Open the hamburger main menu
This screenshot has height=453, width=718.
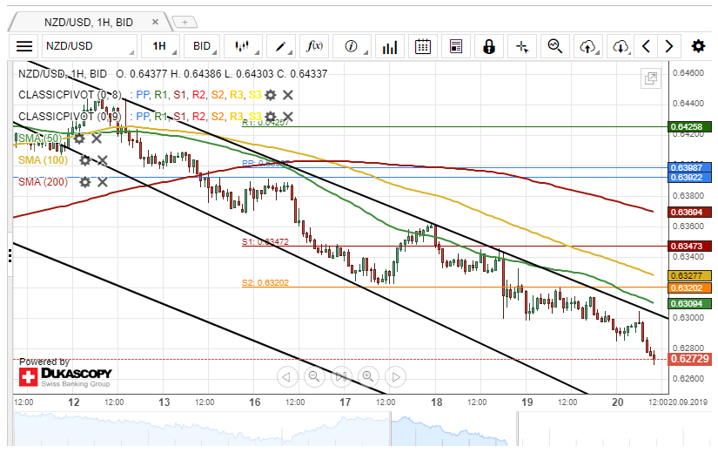[24, 46]
